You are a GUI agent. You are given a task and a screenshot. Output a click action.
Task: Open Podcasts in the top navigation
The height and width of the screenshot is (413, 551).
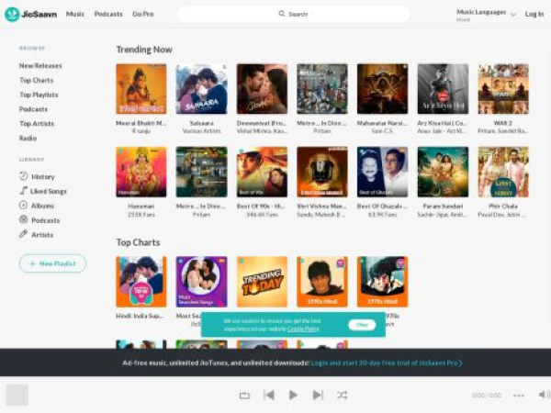[108, 14]
